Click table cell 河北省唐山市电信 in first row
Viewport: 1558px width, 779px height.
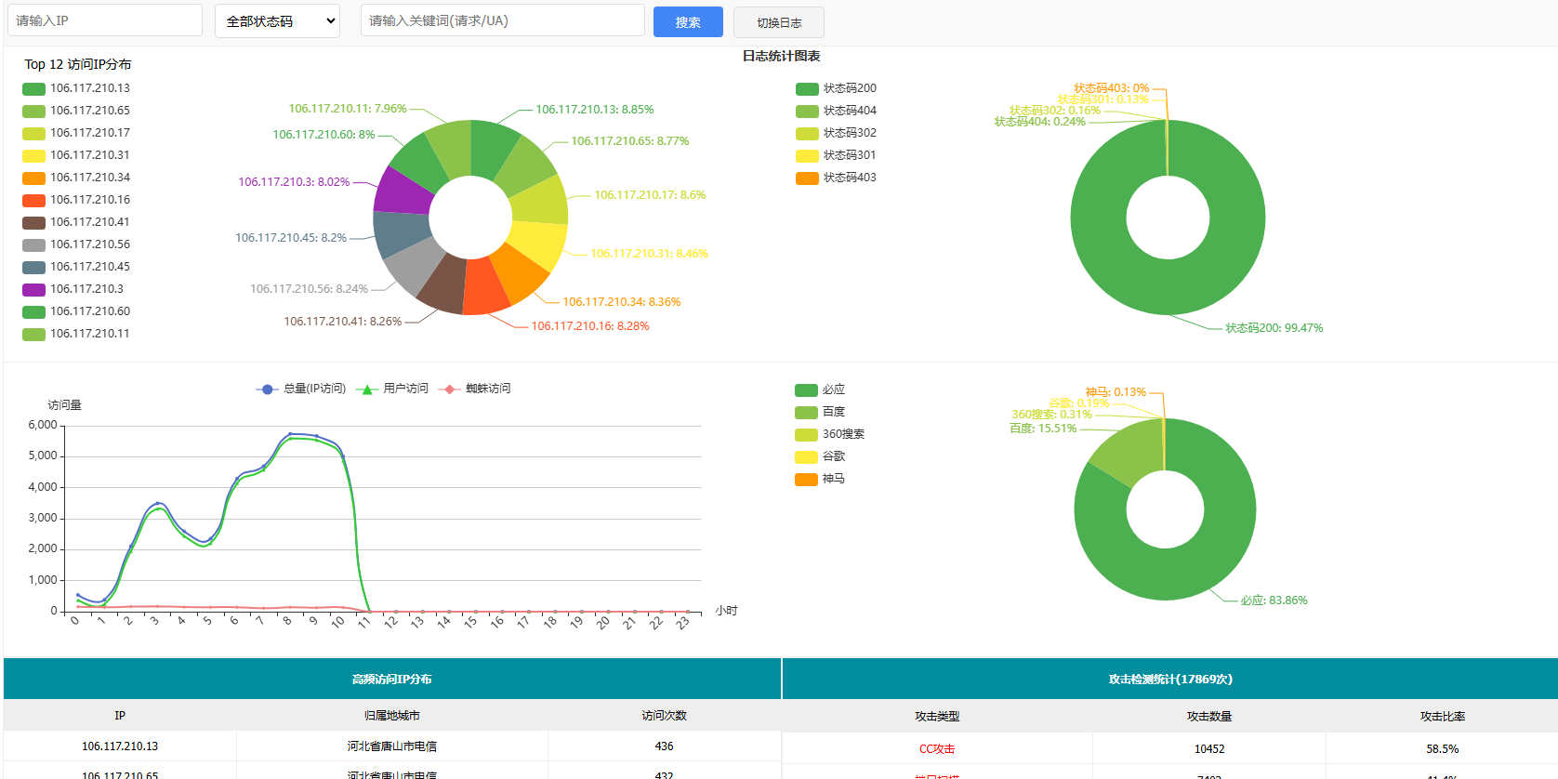392,746
